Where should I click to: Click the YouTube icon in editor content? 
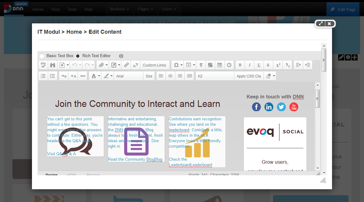tap(294, 107)
